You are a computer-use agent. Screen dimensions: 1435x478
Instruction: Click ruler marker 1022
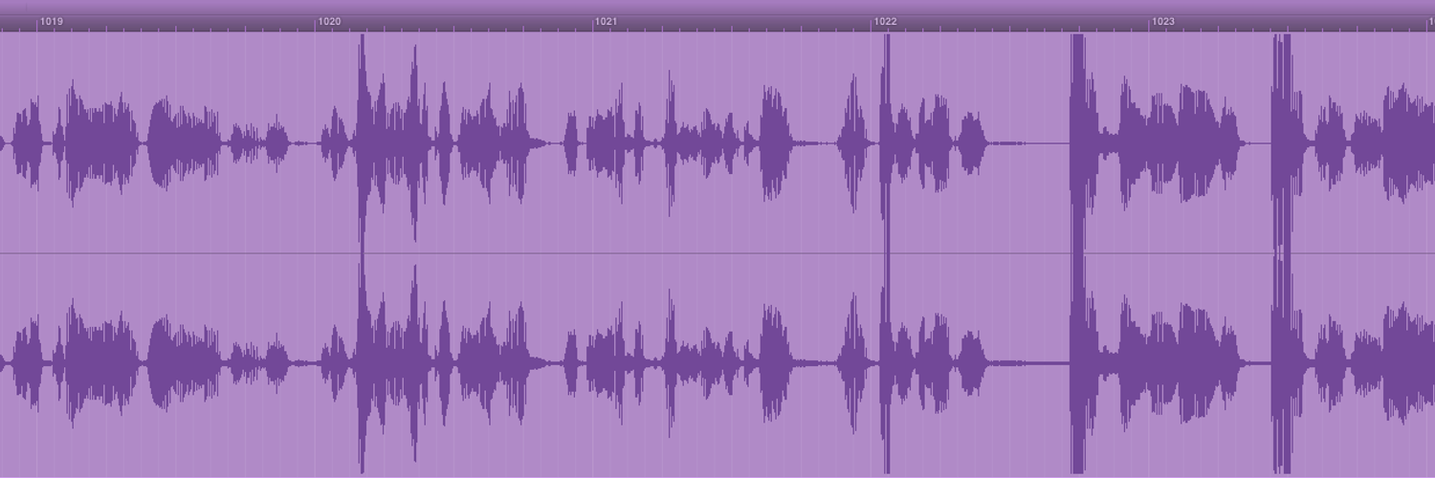click(x=885, y=21)
